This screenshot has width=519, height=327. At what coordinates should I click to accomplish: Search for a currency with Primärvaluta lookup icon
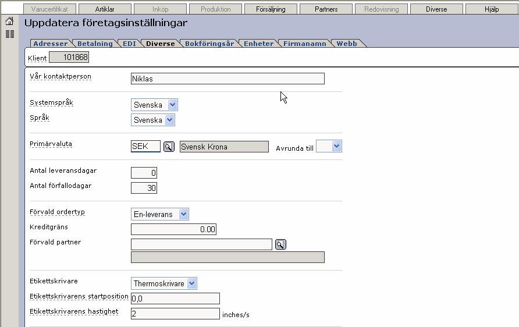click(x=169, y=147)
